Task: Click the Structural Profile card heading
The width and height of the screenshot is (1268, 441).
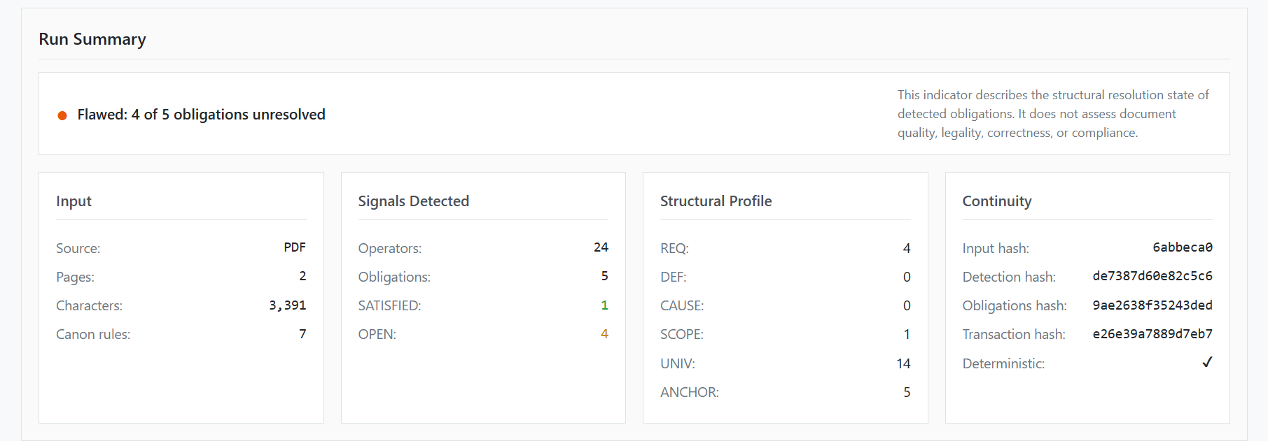Action: 716,201
